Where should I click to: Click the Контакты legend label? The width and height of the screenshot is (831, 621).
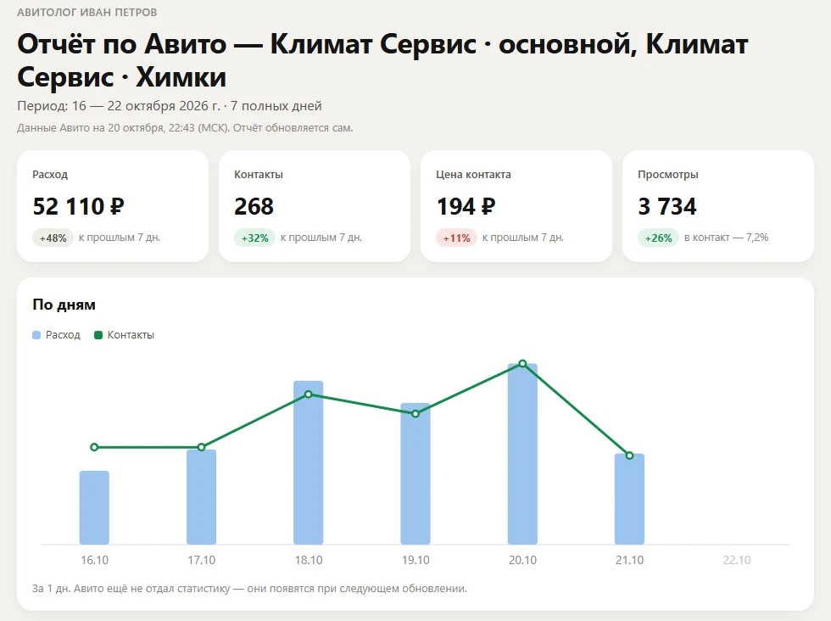coord(131,335)
